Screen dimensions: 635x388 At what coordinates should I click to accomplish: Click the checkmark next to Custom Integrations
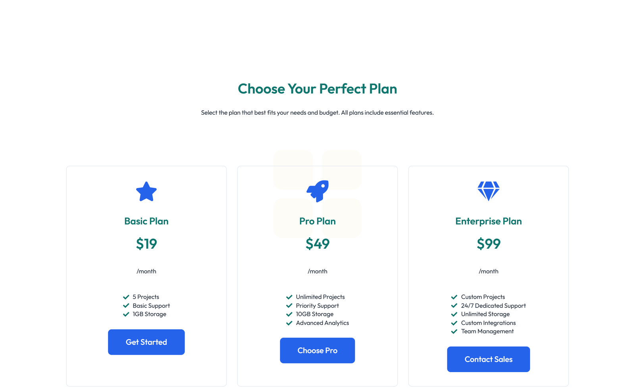click(x=454, y=323)
